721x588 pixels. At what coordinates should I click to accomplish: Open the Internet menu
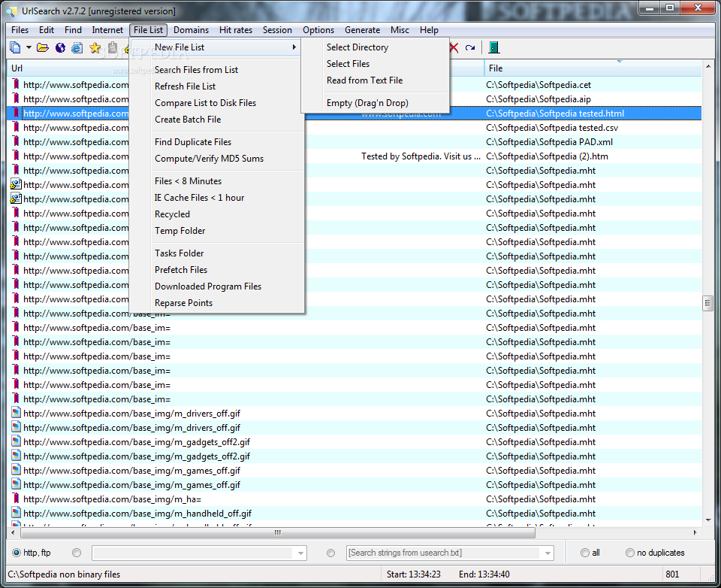[107, 30]
